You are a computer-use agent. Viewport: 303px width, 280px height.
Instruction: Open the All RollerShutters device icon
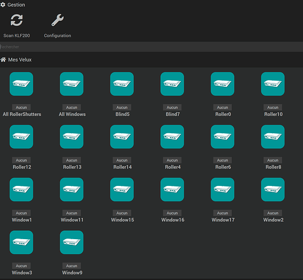click(21, 84)
